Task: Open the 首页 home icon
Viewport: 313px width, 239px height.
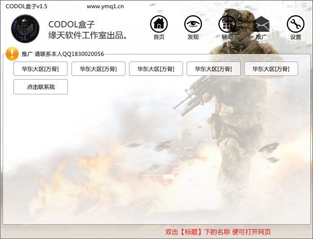Action: click(x=159, y=24)
